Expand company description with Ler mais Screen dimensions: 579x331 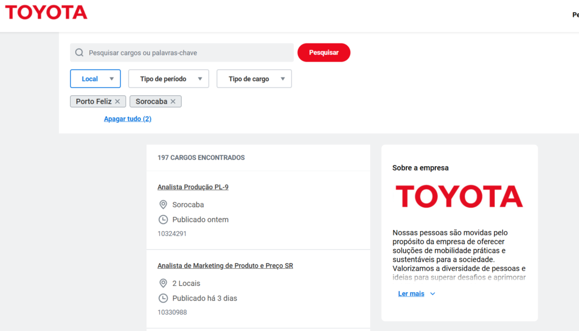click(x=411, y=294)
